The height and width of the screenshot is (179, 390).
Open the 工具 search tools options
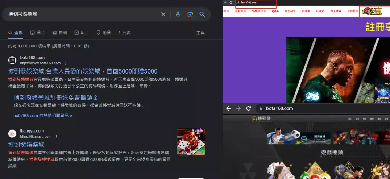pyautogui.click(x=200, y=33)
